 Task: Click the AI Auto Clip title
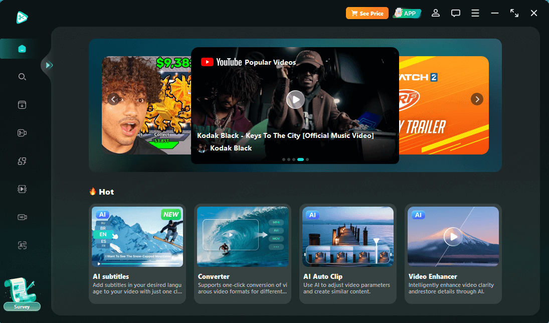(323, 276)
